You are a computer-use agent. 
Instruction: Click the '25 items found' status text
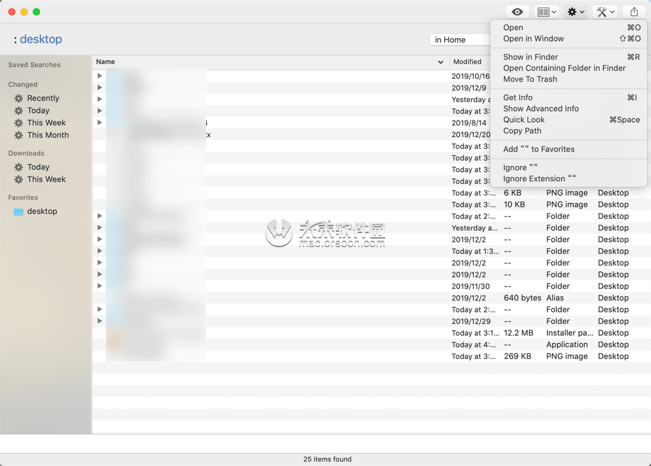[327, 459]
